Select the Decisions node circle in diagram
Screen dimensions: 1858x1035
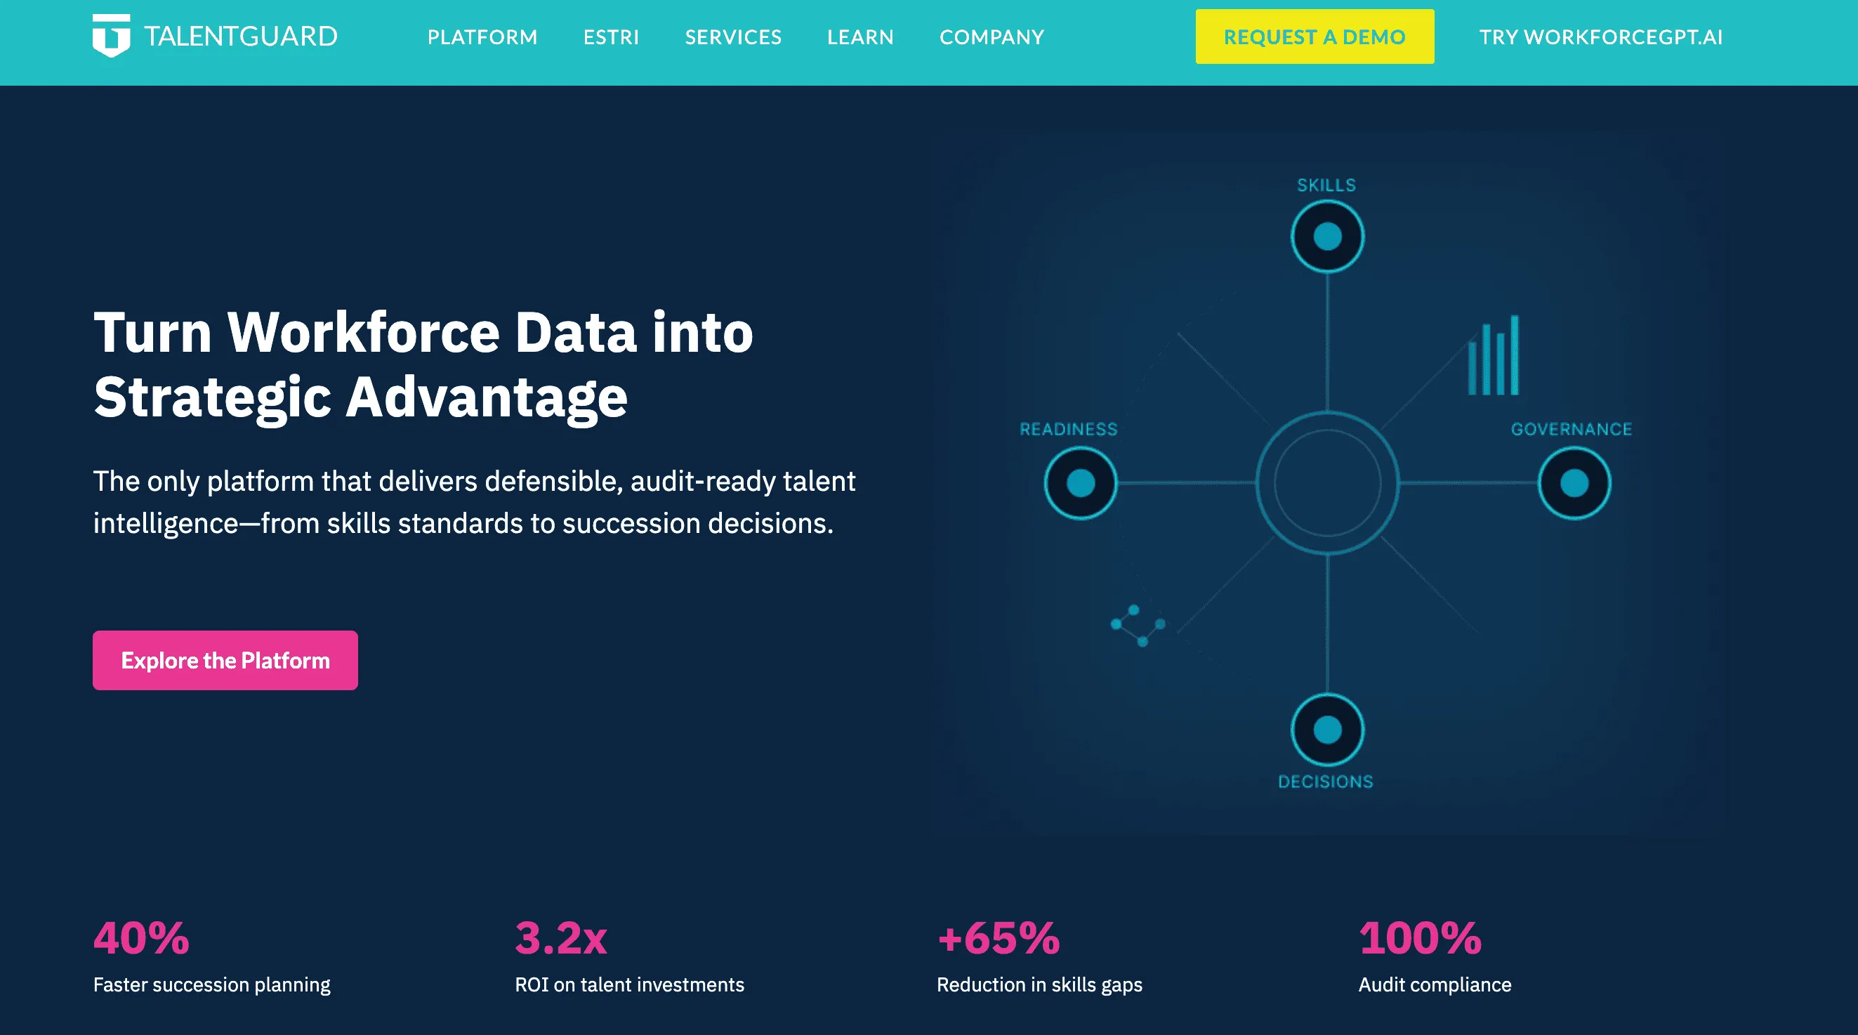click(x=1327, y=730)
